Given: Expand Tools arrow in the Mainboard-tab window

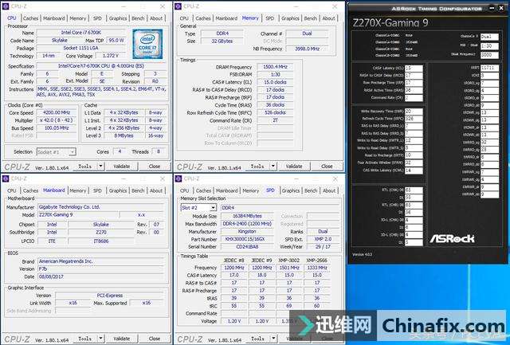Looking at the screenshot, I should point(101,339).
